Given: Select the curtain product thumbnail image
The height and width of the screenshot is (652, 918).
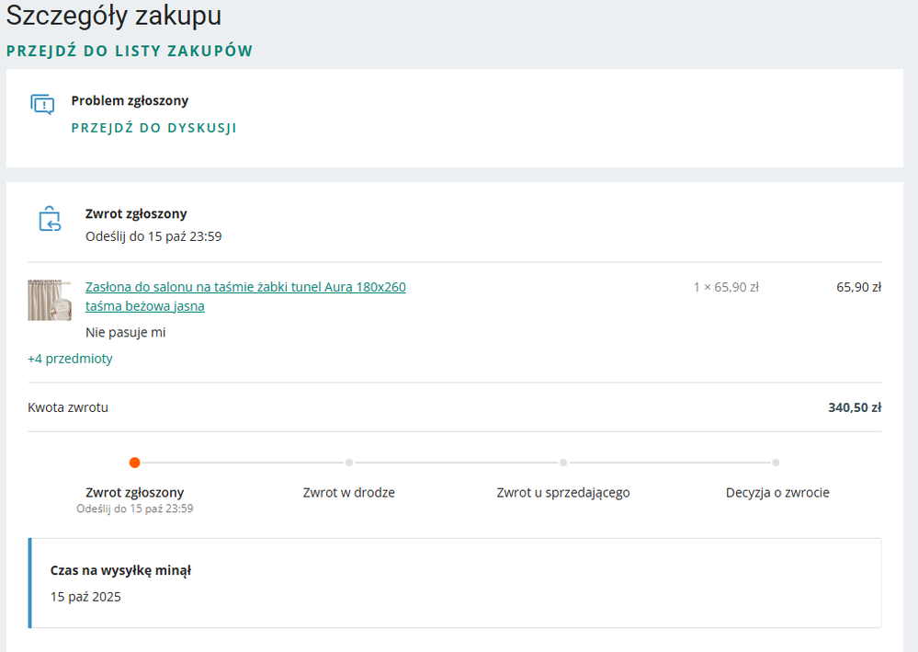Looking at the screenshot, I should click(x=49, y=300).
